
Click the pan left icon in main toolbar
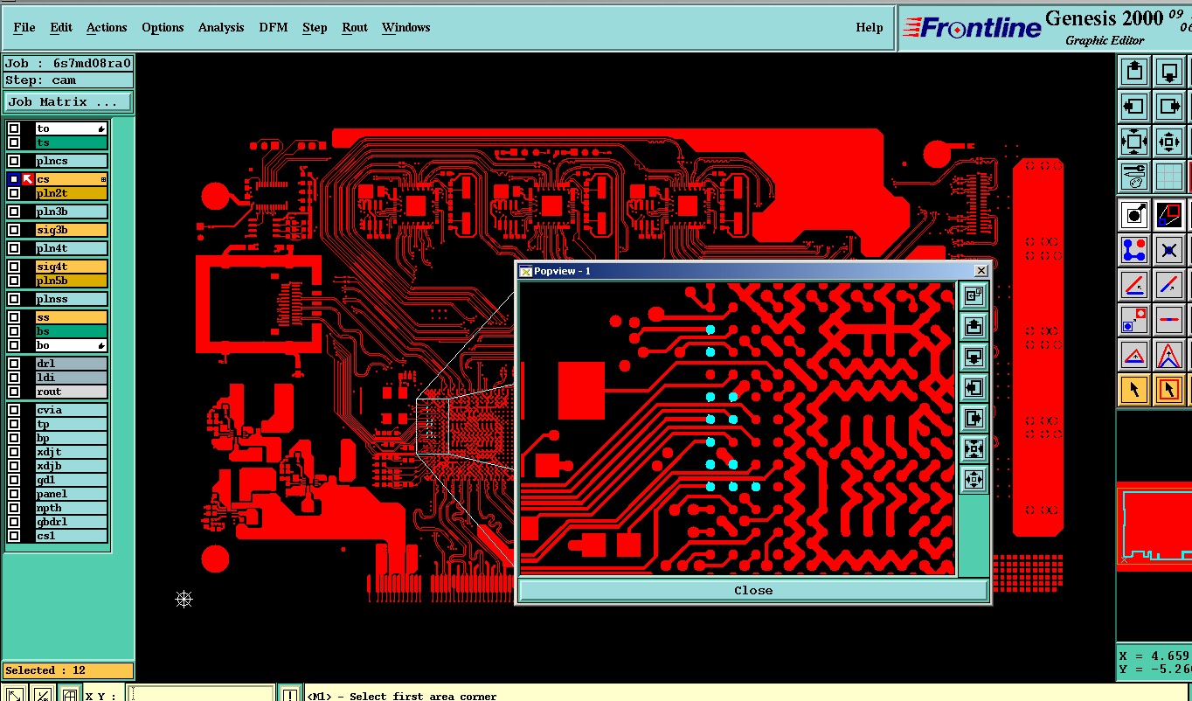click(x=1134, y=107)
